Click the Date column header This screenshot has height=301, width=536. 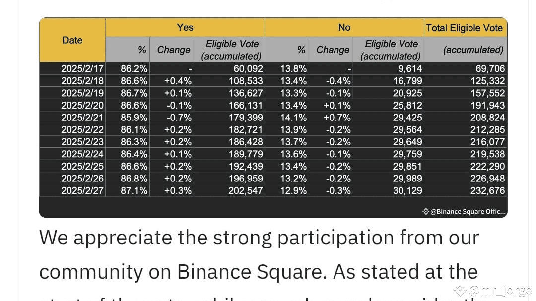(72, 40)
